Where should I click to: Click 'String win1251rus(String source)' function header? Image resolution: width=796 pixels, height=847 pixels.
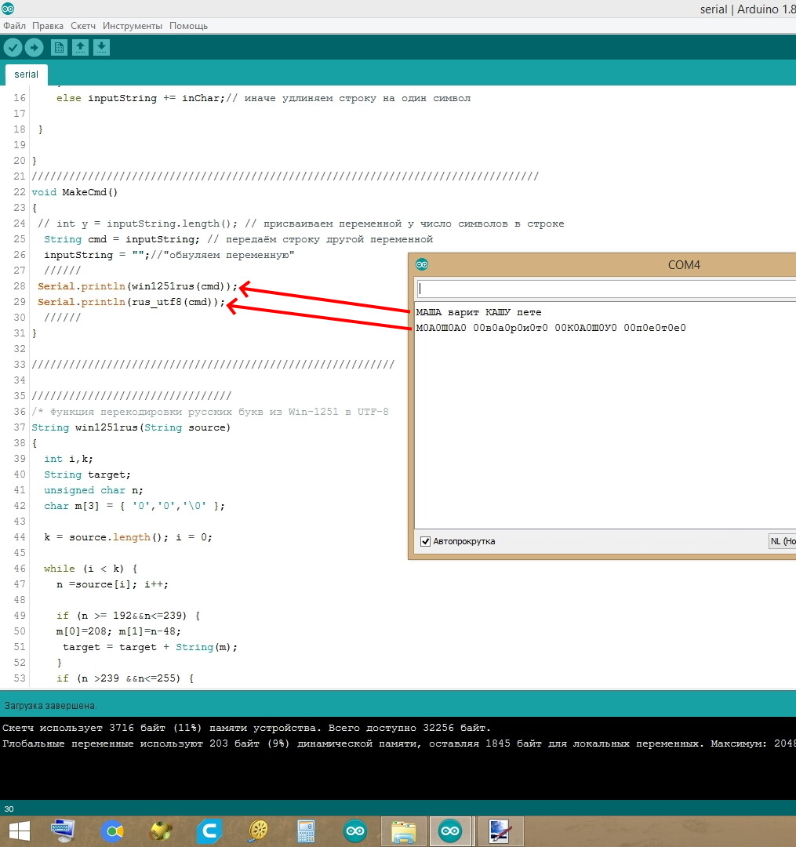pyautogui.click(x=131, y=427)
